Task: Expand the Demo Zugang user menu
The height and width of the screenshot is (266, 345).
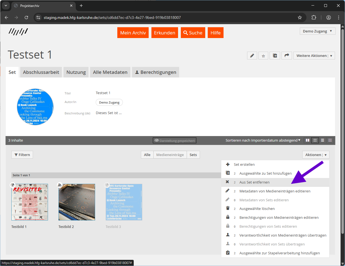Action: click(317, 31)
